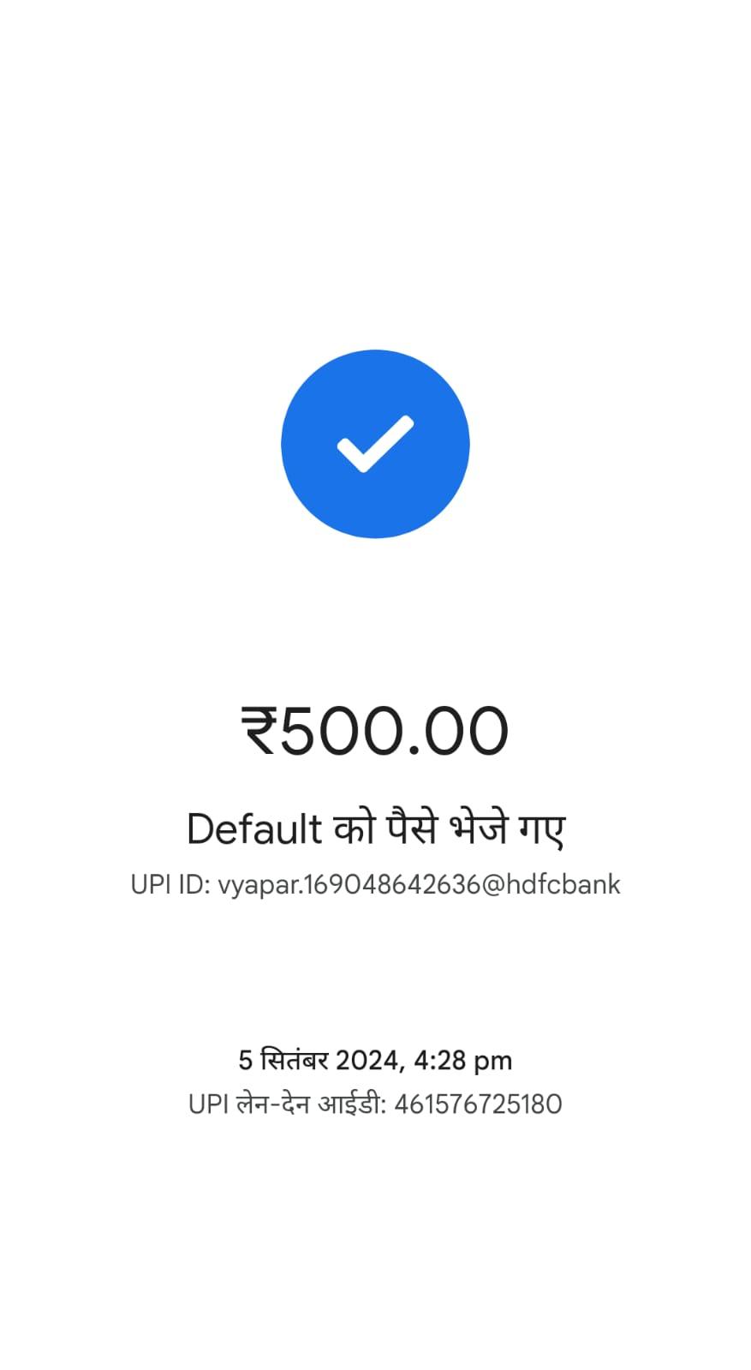Select the transaction number 461576725180
751x1370 pixels.
coord(478,1104)
